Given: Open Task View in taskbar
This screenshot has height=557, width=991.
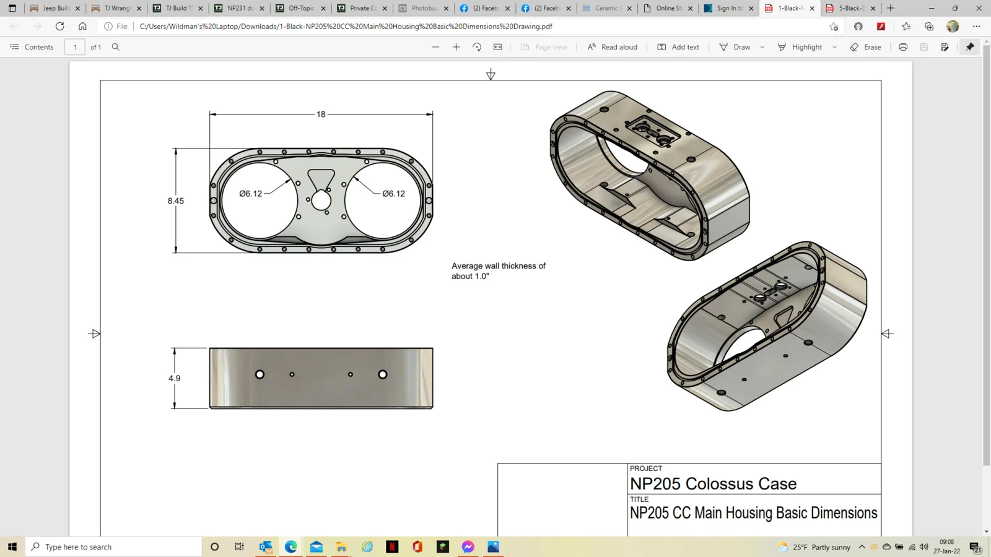Looking at the screenshot, I should (240, 547).
